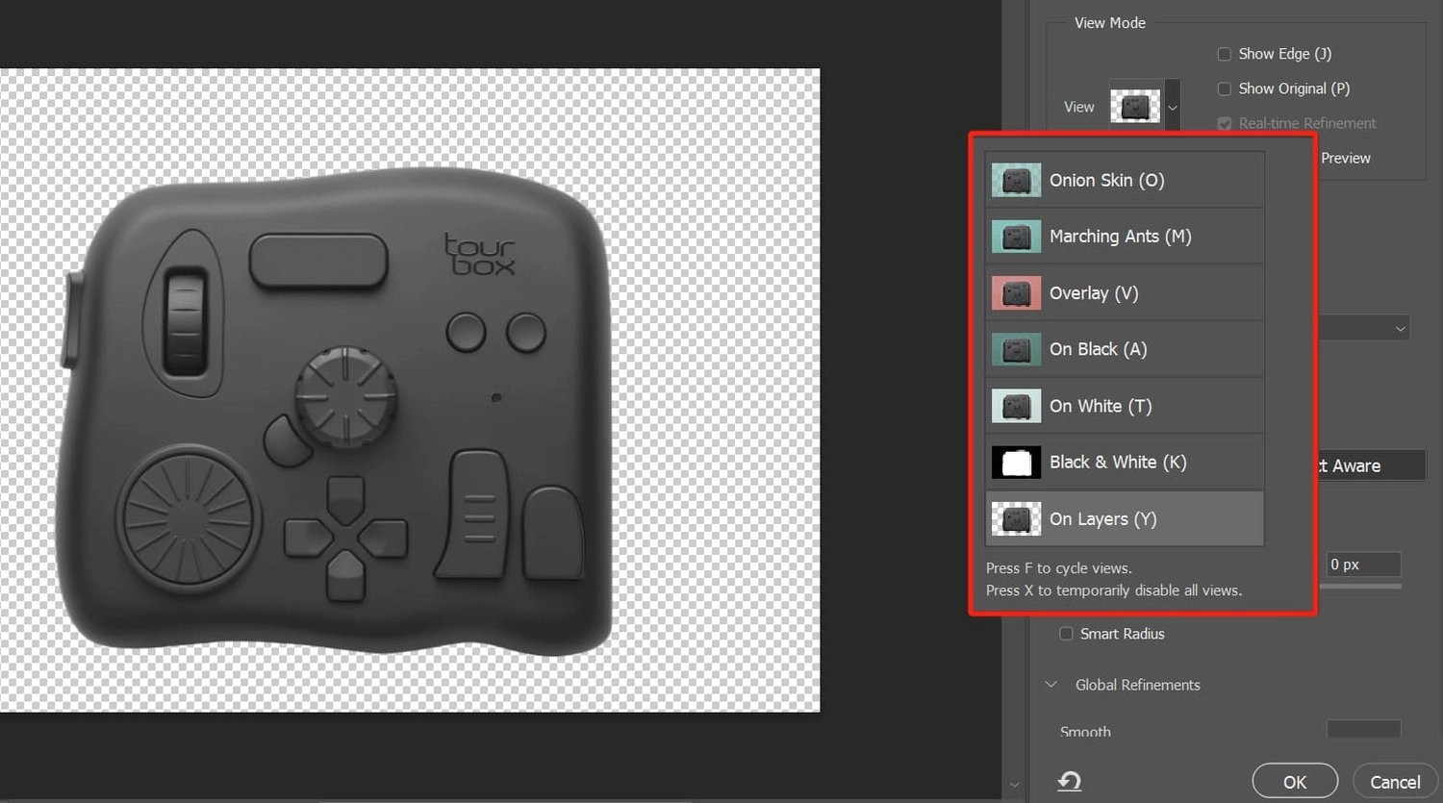The width and height of the screenshot is (1443, 803).
Task: Click the "View Mode" section label
Action: click(x=1110, y=23)
